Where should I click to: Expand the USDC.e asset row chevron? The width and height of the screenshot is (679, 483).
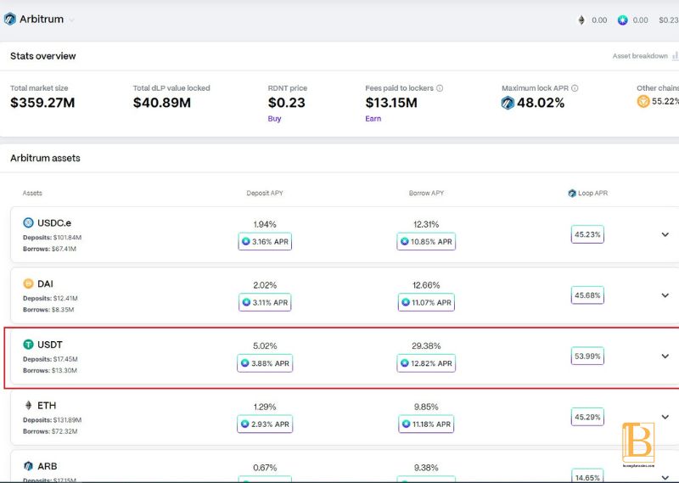pyautogui.click(x=665, y=234)
